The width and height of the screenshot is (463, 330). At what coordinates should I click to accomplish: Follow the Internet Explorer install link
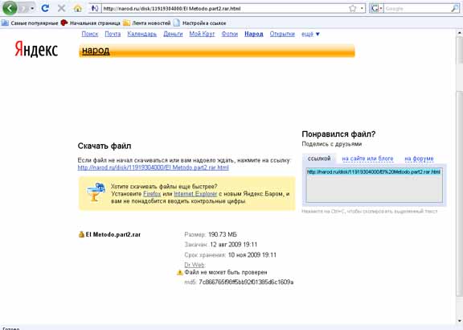point(195,194)
